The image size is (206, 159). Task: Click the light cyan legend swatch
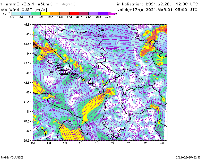click(x=16, y=14)
